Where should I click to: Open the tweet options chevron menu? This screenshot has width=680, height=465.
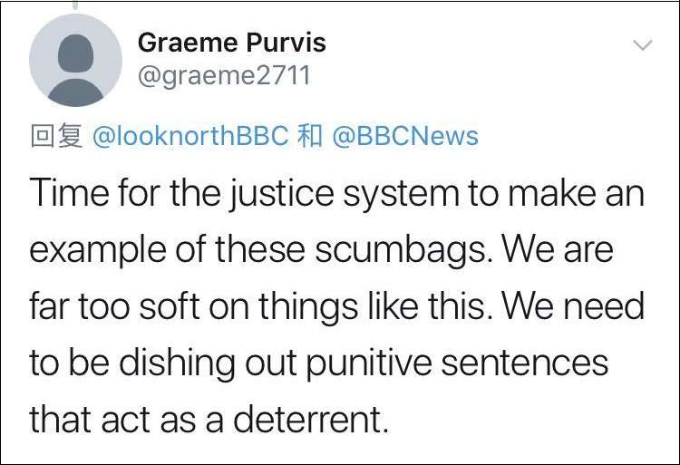642,46
